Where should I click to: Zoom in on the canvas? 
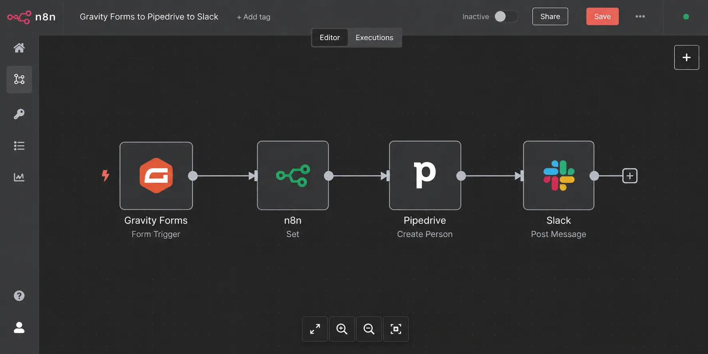[342, 329]
